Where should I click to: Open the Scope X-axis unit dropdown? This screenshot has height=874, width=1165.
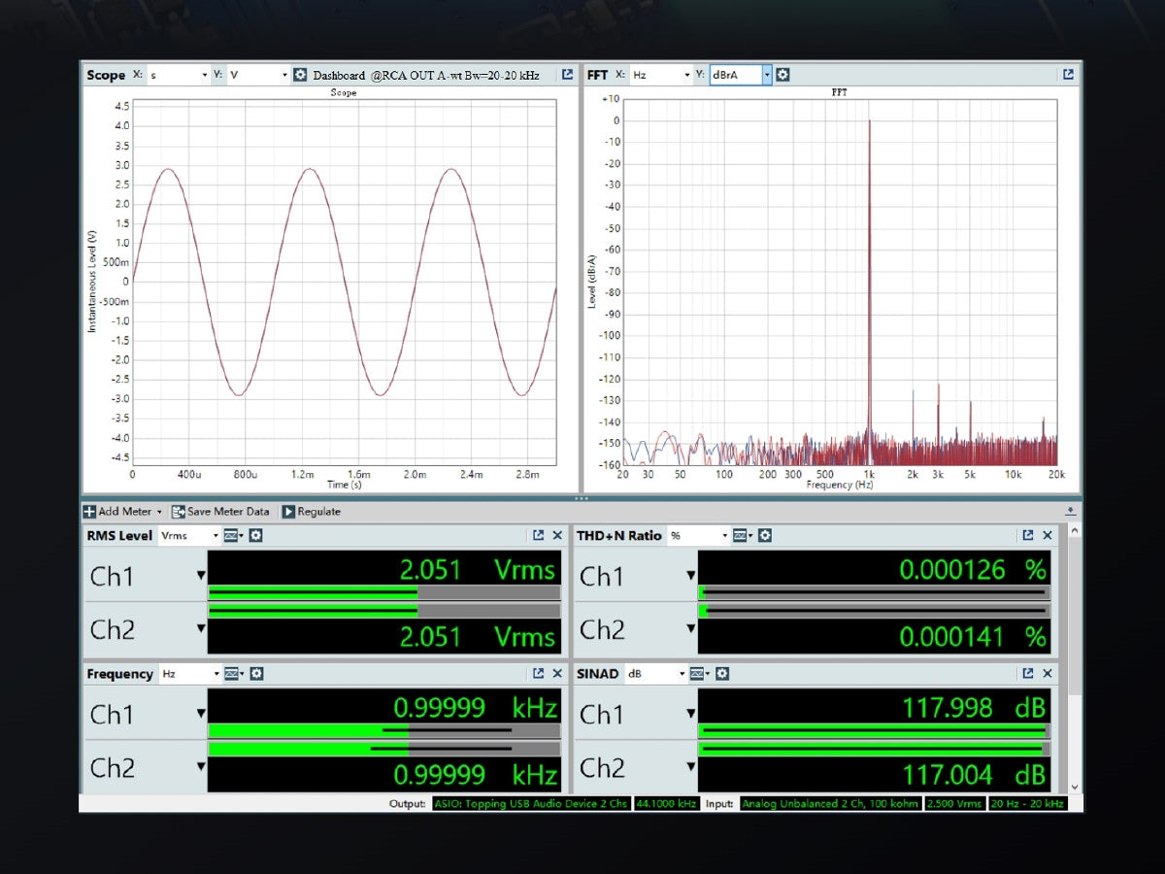[x=204, y=75]
